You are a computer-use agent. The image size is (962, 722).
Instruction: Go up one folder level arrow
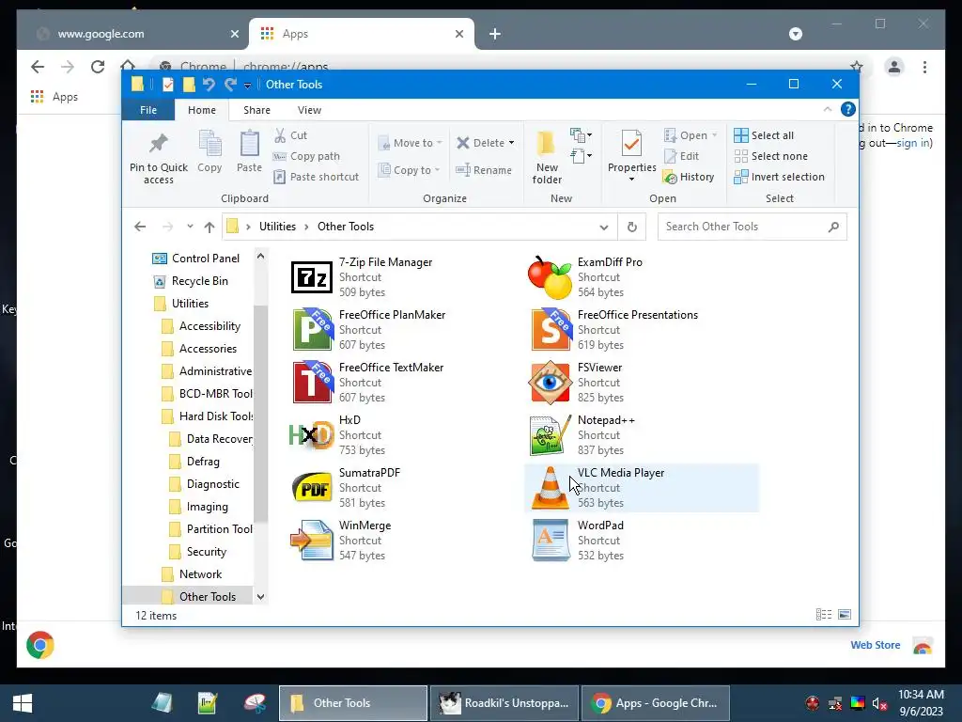[209, 228]
